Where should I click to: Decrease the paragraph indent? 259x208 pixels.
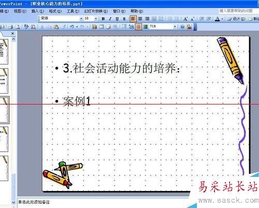coord(202,19)
